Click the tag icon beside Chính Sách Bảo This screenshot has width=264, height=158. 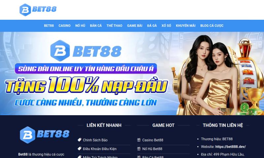[x=80, y=140]
